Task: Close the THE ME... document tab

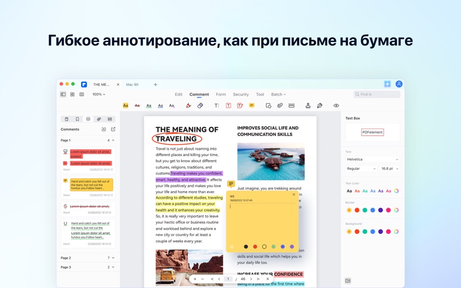Action: pyautogui.click(x=118, y=84)
